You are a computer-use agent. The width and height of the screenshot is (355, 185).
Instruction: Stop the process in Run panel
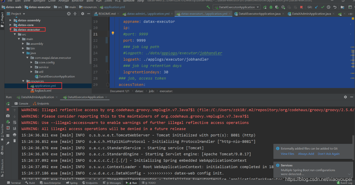8,110
